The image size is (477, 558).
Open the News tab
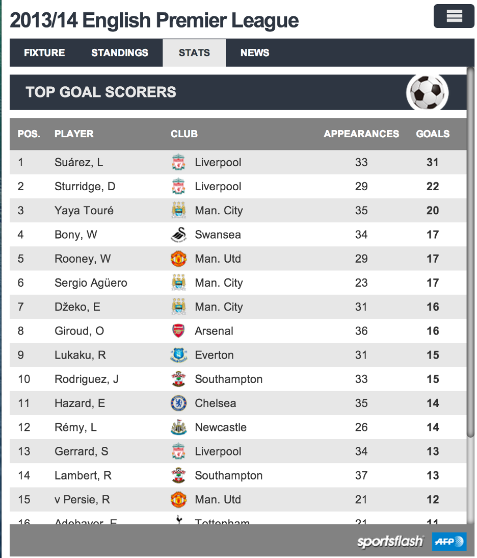click(255, 53)
